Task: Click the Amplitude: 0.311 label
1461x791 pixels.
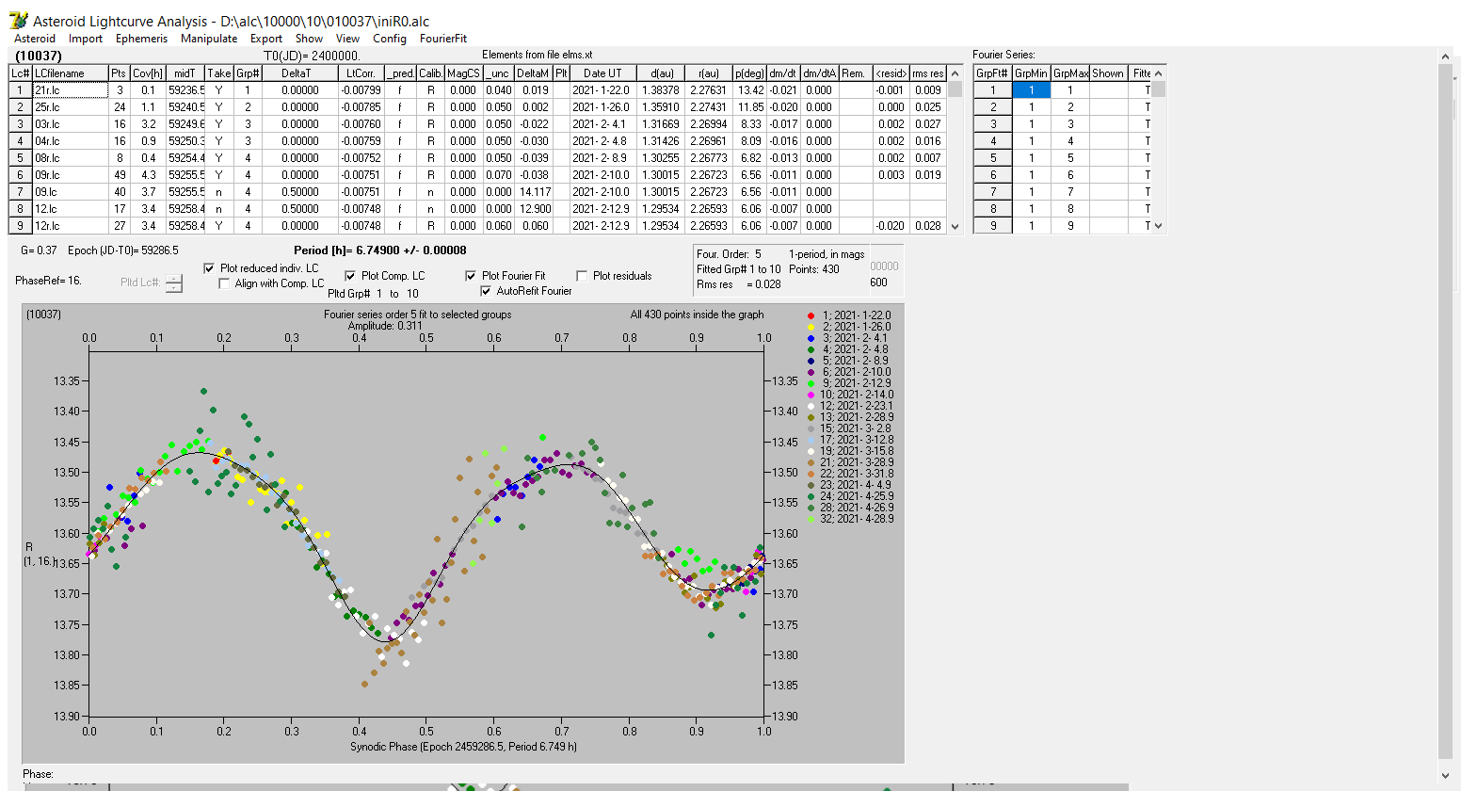Action: (383, 326)
